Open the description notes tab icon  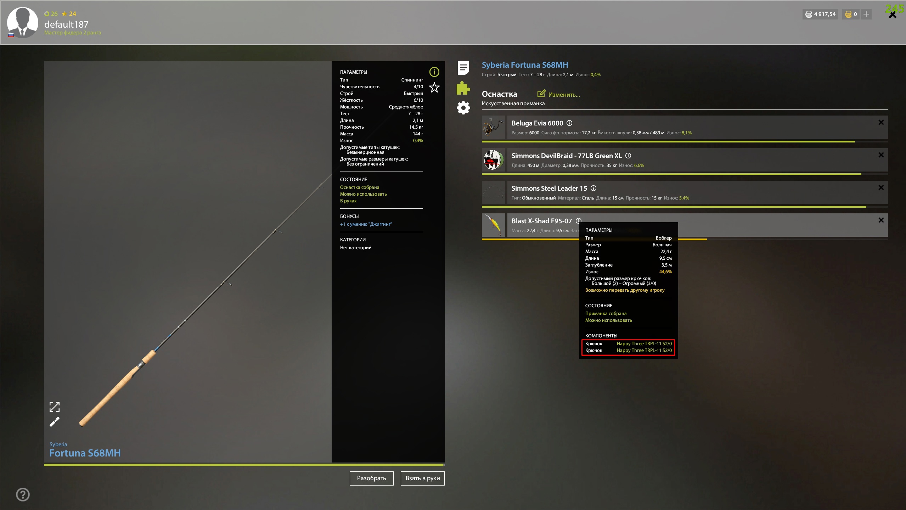point(463,68)
